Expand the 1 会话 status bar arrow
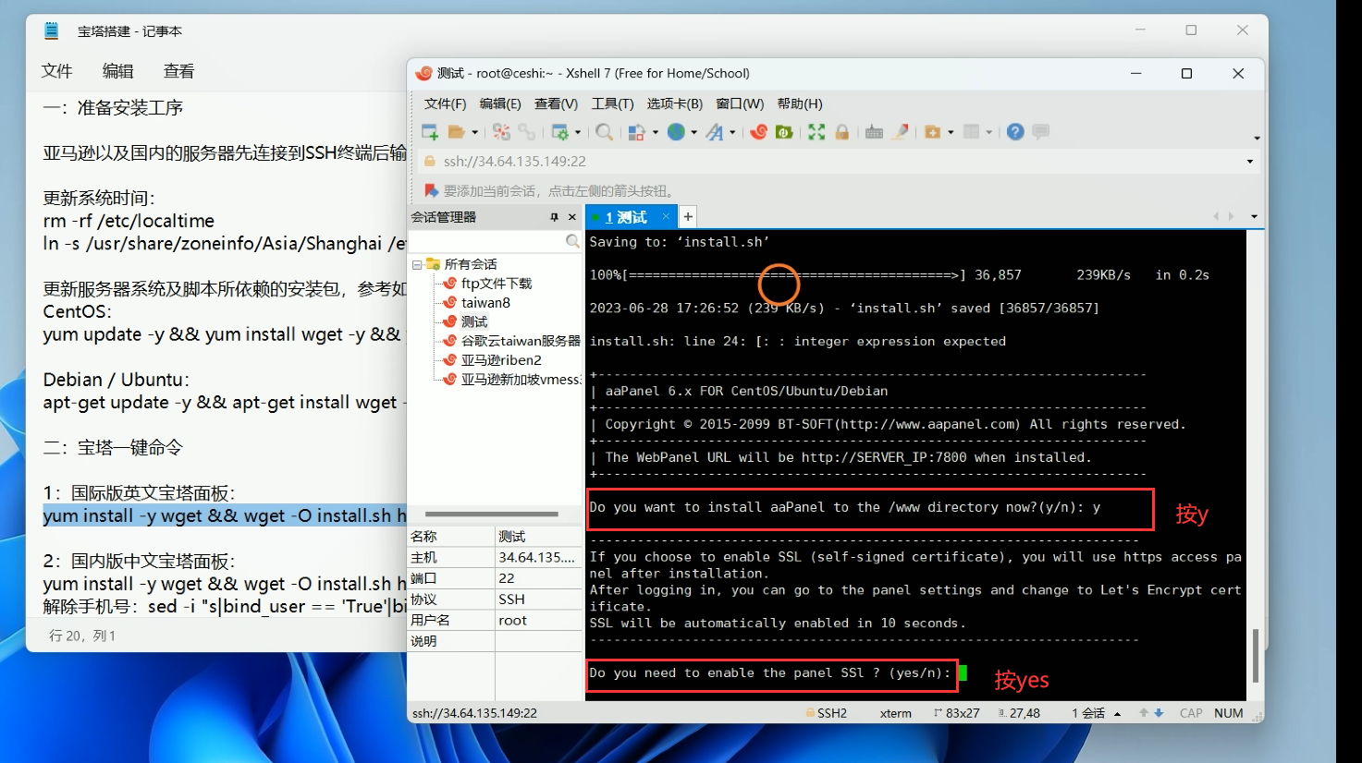The height and width of the screenshot is (763, 1362). [x=1117, y=713]
